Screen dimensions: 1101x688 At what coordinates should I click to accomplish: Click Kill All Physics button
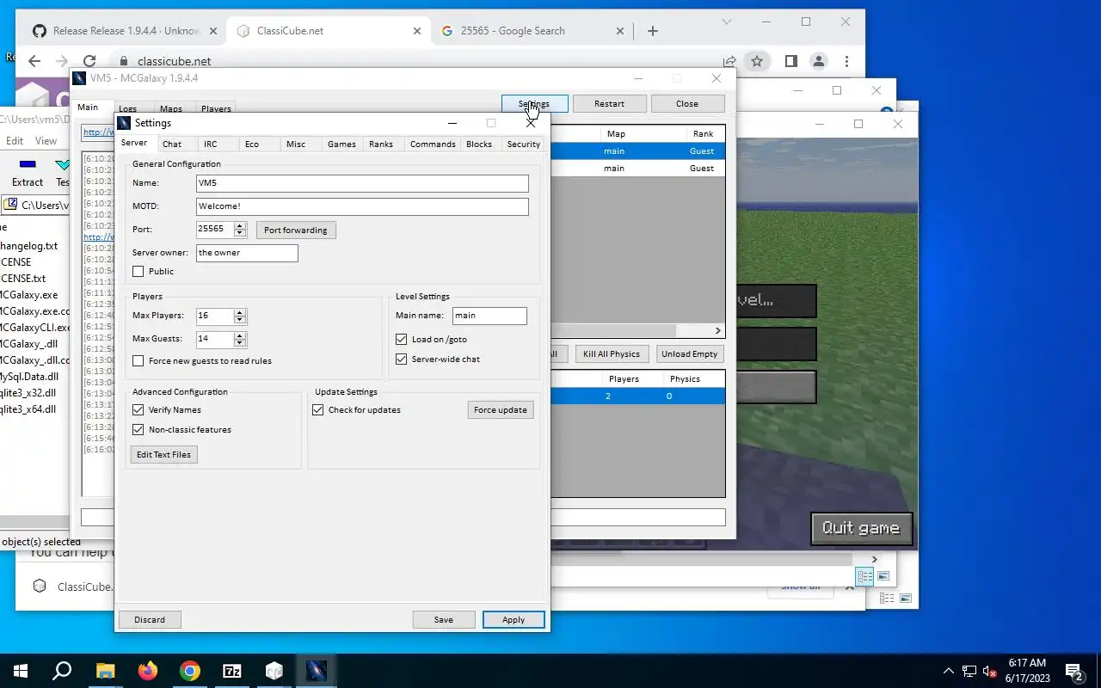point(612,354)
